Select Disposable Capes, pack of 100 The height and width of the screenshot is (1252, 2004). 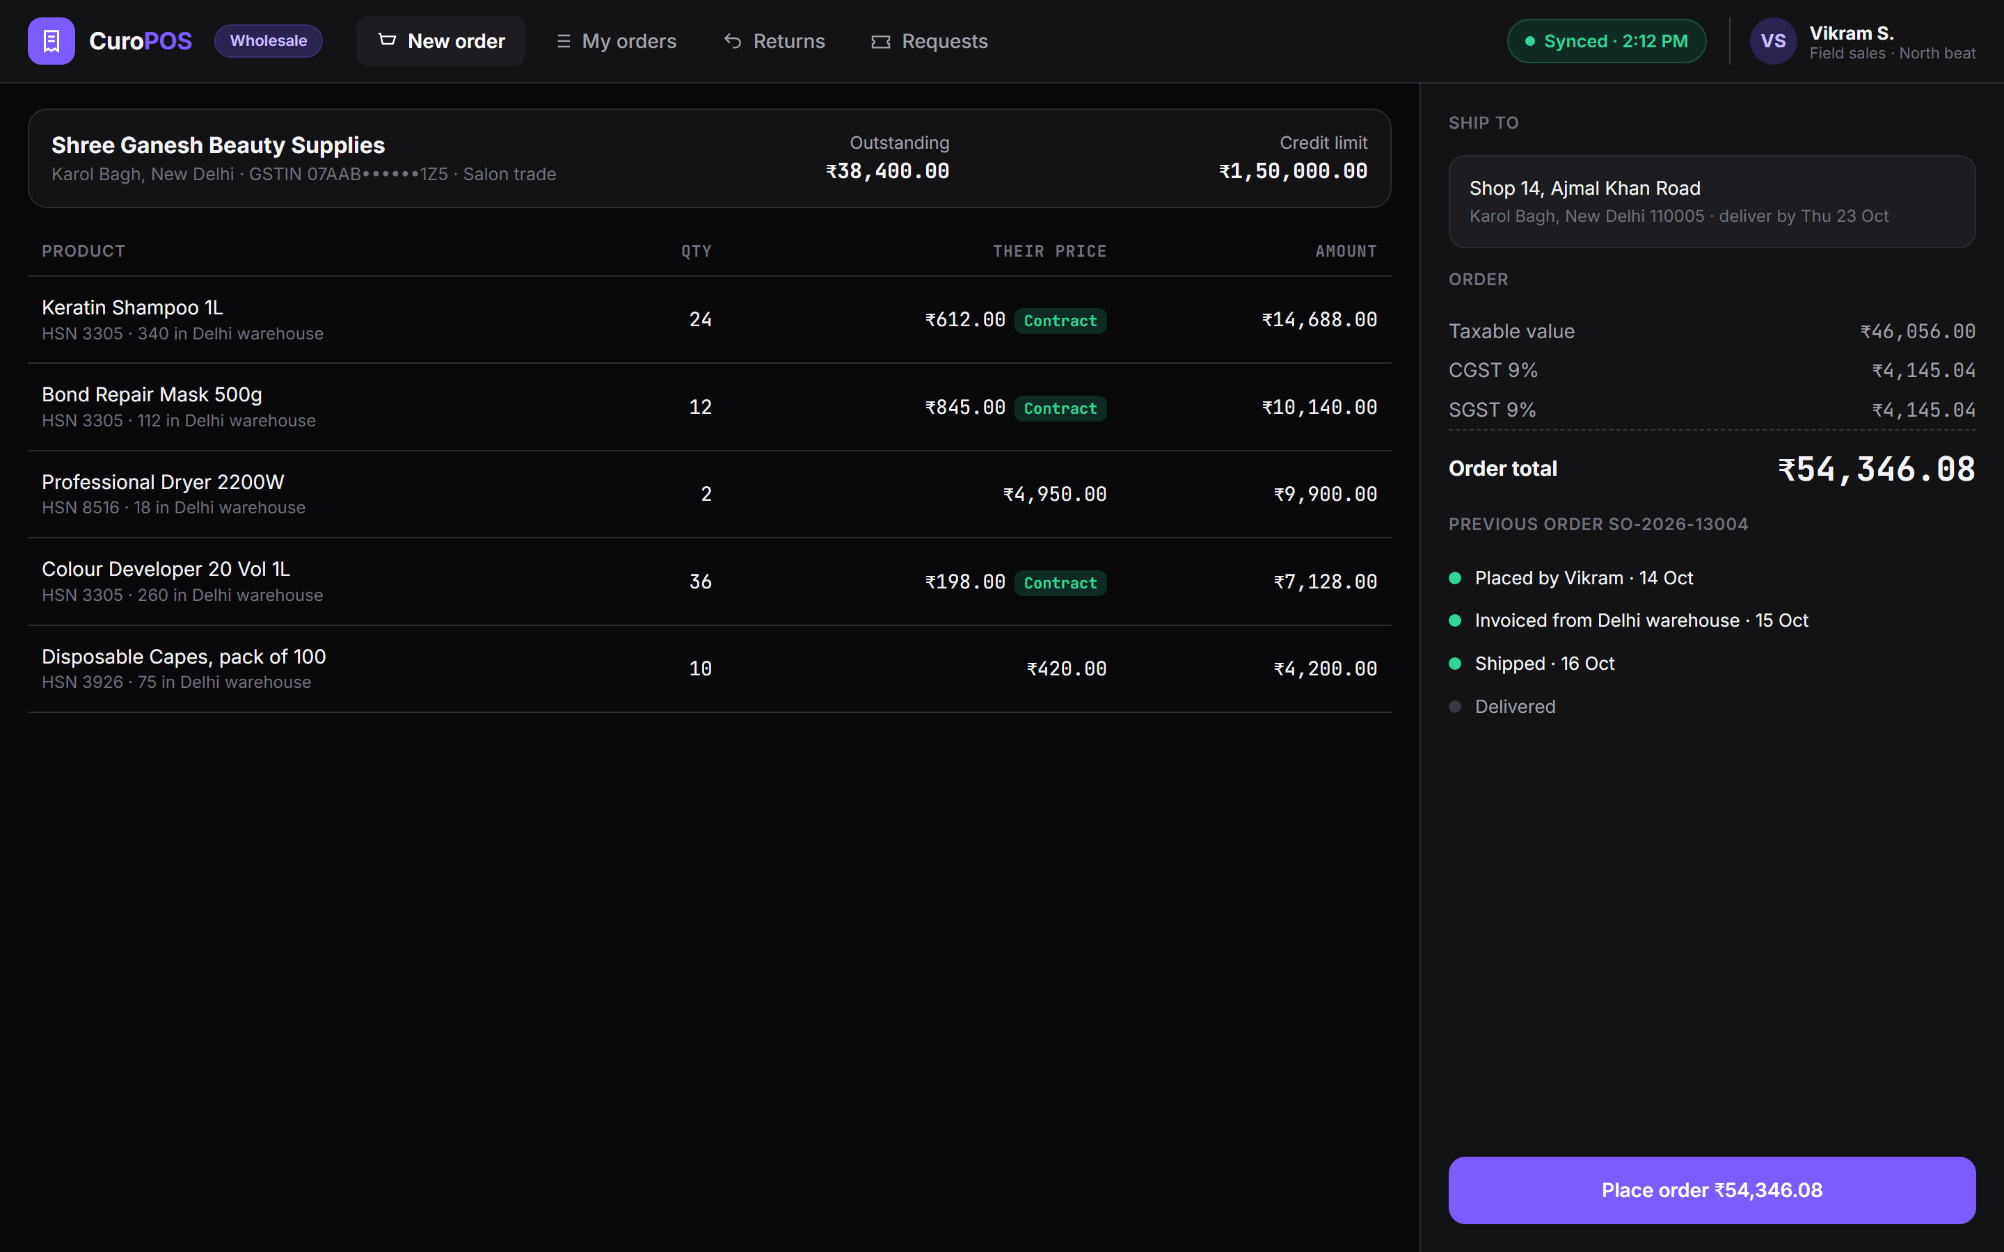pos(184,657)
